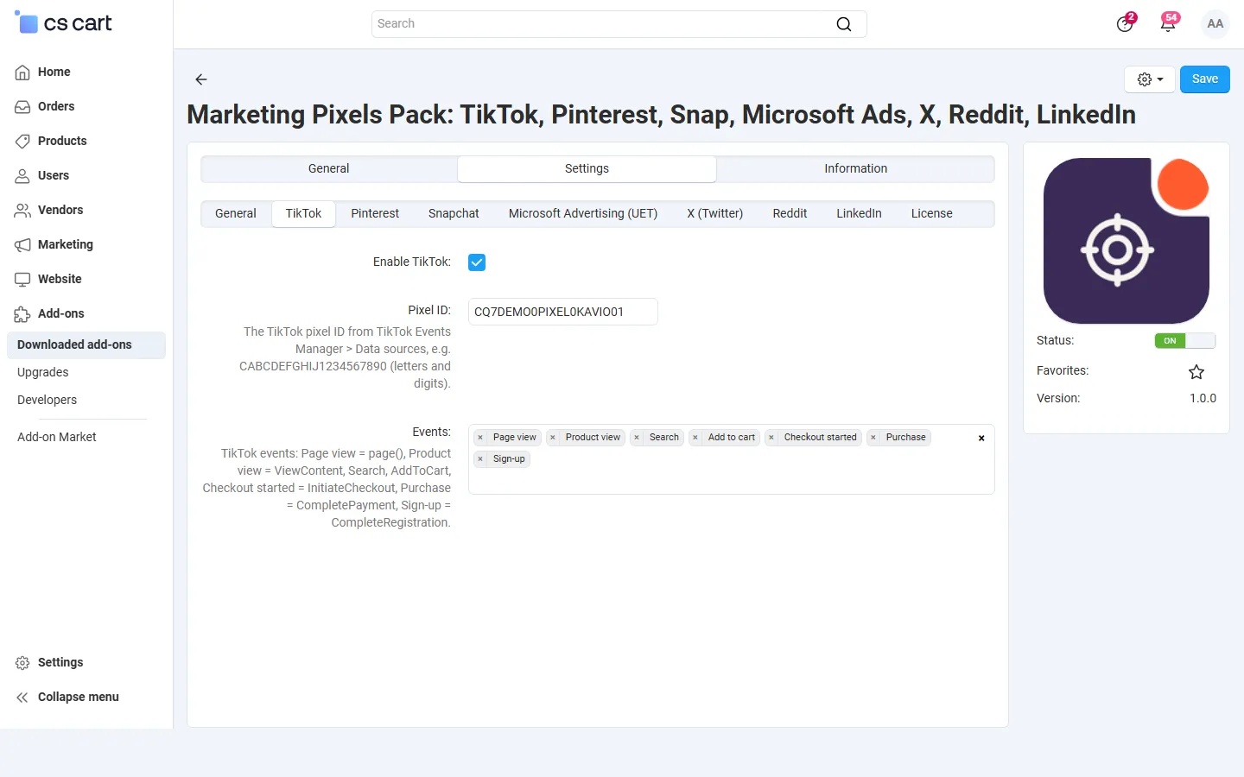
Task: Open the Pinterest settings tab
Action: click(x=375, y=214)
